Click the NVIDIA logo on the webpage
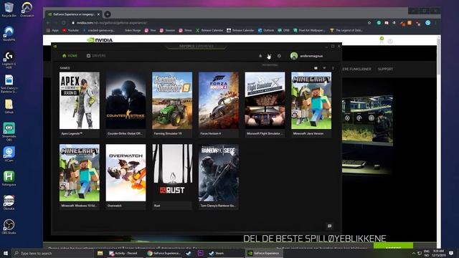This screenshot has height=258, width=459. (100, 40)
